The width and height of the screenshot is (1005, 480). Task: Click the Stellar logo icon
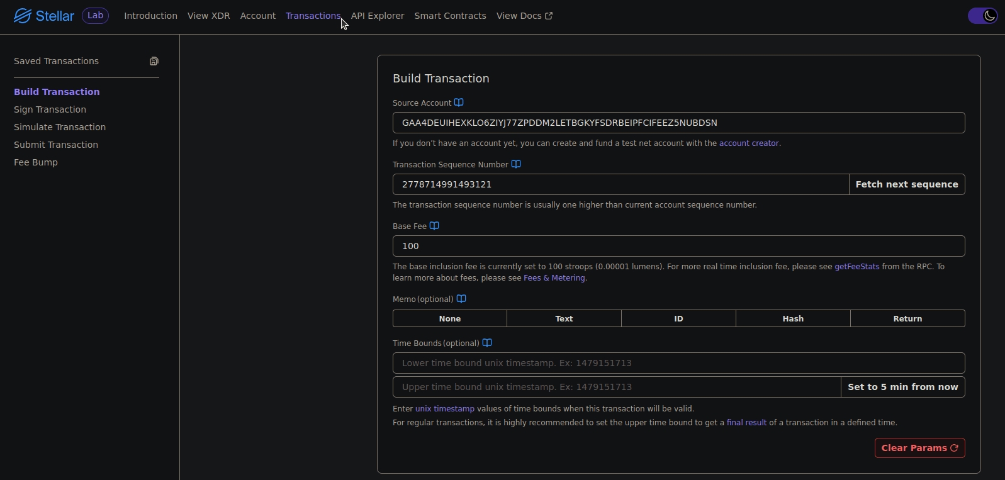pos(23,16)
